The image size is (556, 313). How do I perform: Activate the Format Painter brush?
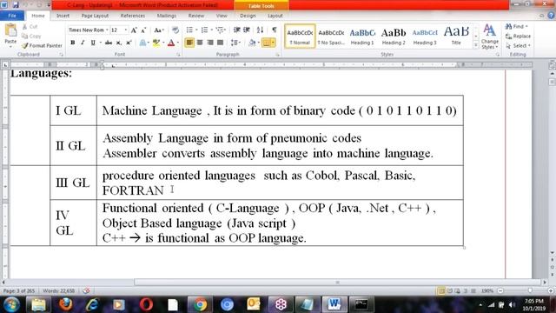click(x=42, y=45)
